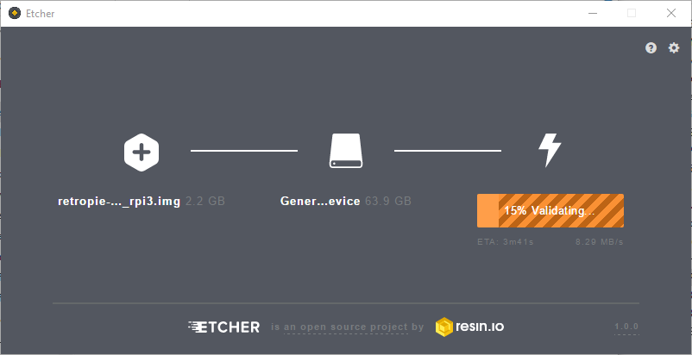Click the resin.io text link
Screen dimensions: 692x355
click(x=480, y=327)
